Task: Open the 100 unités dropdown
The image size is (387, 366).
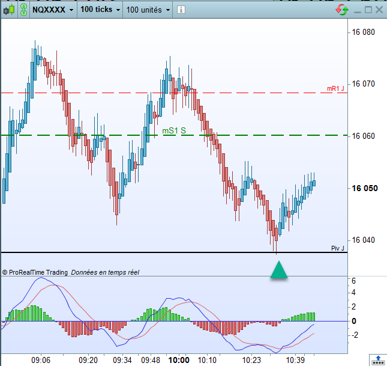Action: 148,10
